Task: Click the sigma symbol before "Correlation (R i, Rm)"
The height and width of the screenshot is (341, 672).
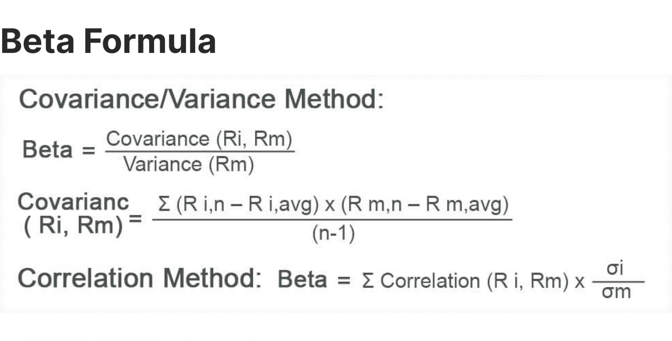Action: (x=367, y=281)
